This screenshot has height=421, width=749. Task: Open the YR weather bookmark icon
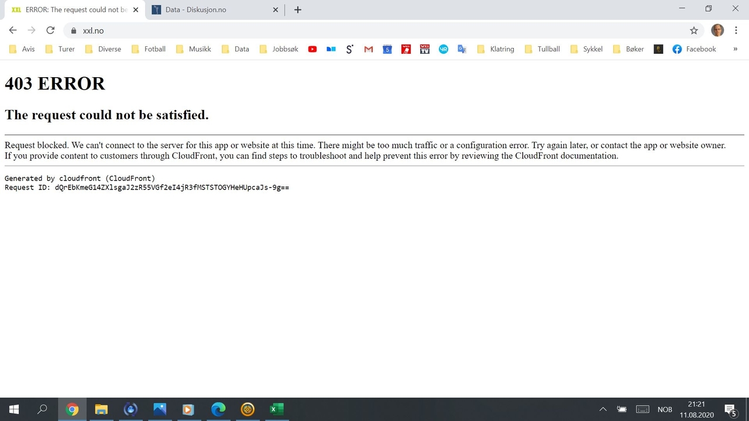click(x=444, y=49)
